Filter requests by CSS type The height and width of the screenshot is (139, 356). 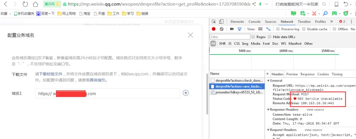pos(237,43)
